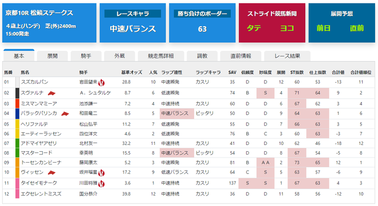Click the AA 妙味度 cell for トーセンカンビーナ
The width and height of the screenshot is (378, 206).
click(x=265, y=163)
